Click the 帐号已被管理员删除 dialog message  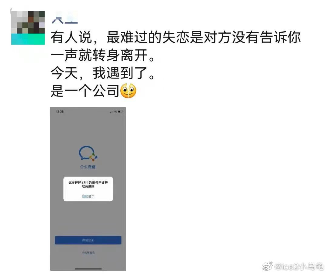click(x=88, y=184)
